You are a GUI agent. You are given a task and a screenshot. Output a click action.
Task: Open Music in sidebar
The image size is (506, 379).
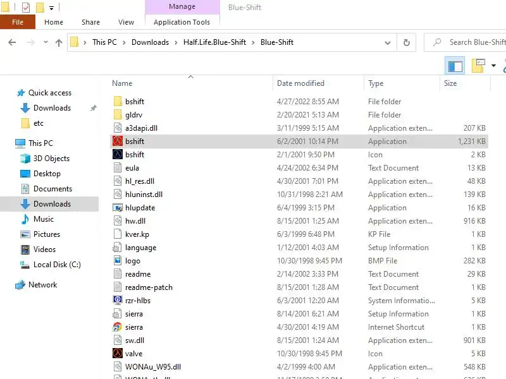click(44, 219)
